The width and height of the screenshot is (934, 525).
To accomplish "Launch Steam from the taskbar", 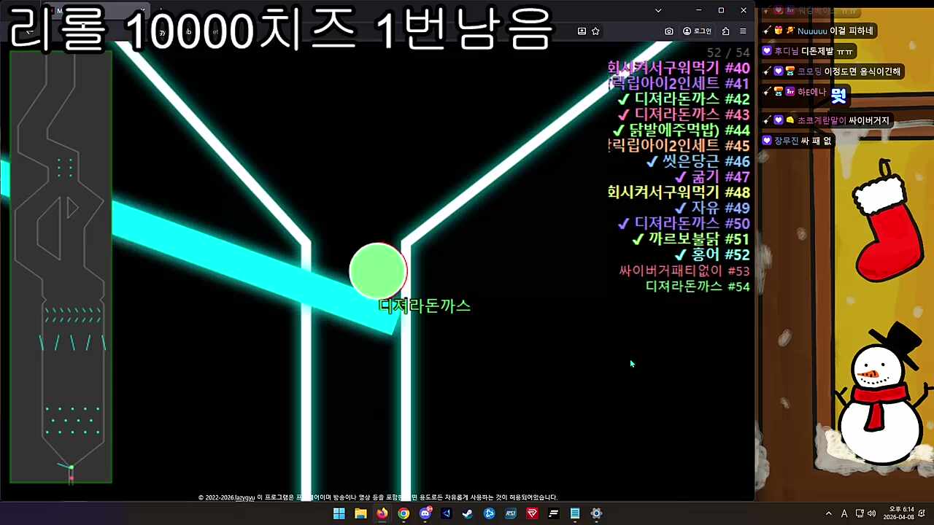I will click(467, 513).
